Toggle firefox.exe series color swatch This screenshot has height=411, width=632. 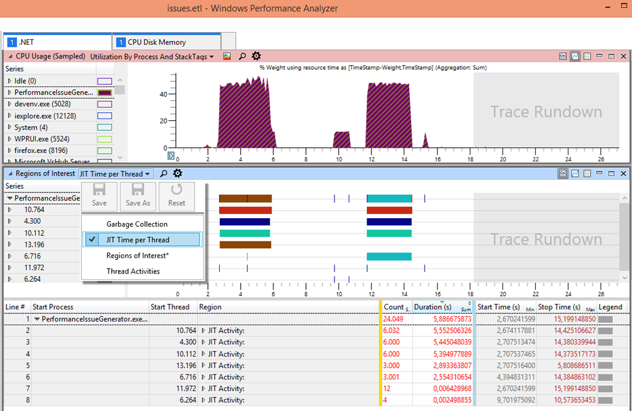105,151
